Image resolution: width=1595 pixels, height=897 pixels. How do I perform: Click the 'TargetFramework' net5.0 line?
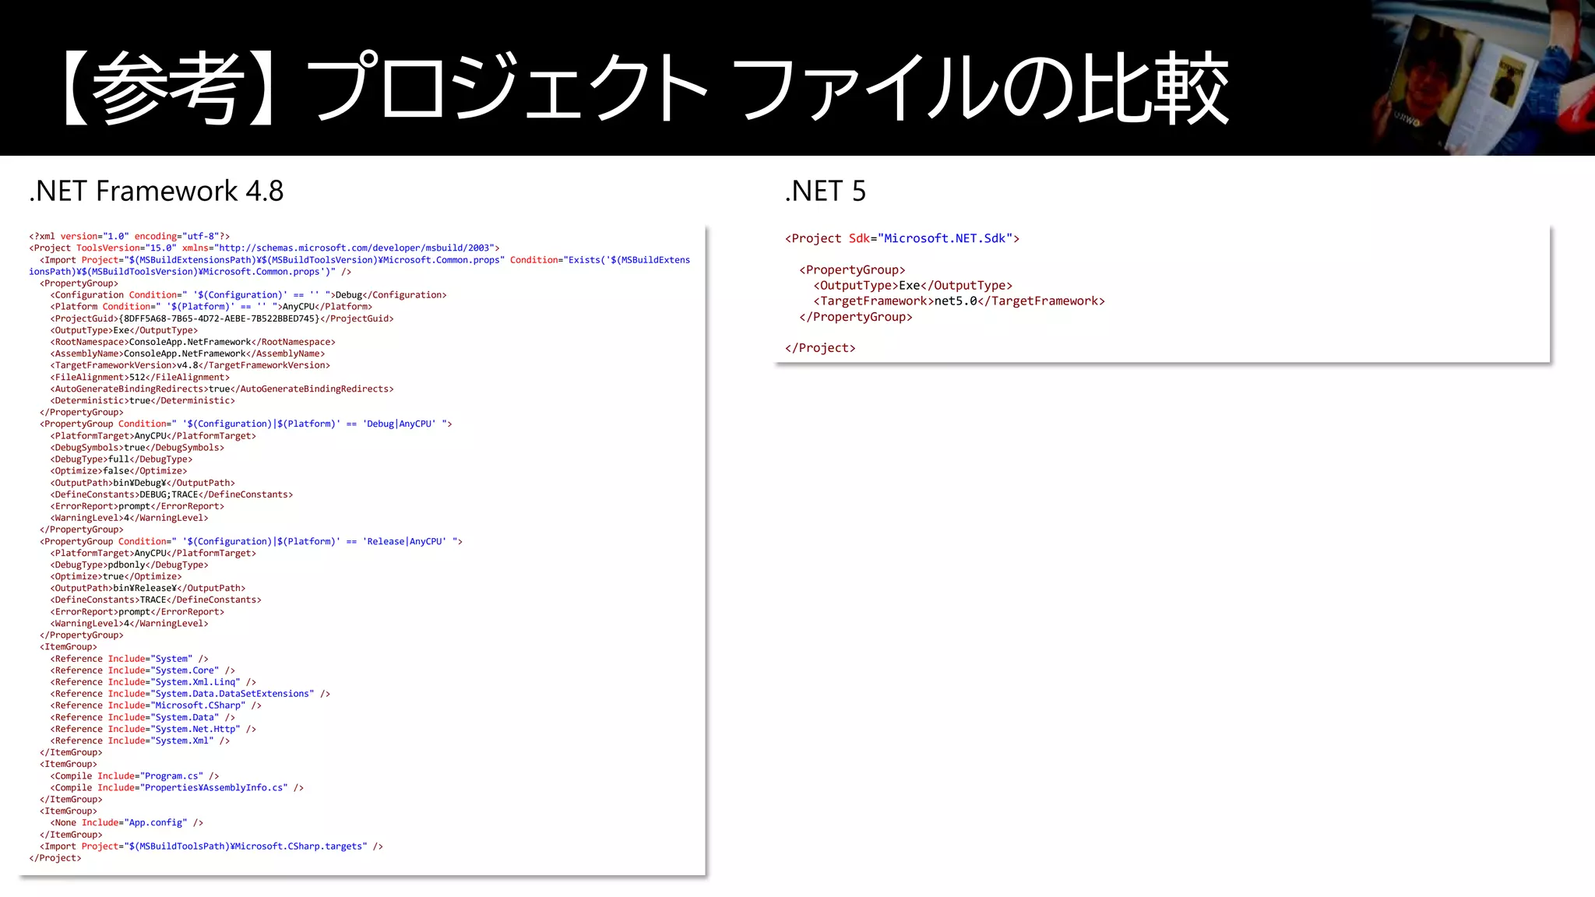(x=959, y=301)
